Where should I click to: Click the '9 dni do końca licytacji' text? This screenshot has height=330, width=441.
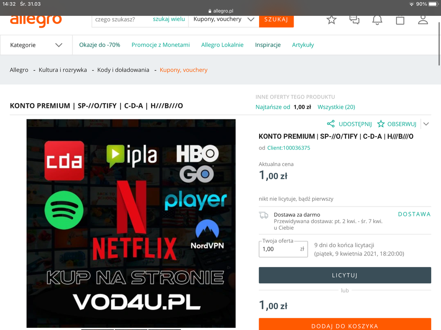coord(344,245)
